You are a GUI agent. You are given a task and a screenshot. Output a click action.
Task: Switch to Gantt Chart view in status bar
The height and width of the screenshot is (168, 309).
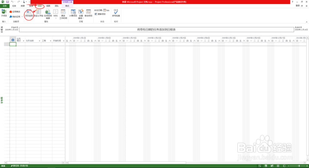click(260, 166)
